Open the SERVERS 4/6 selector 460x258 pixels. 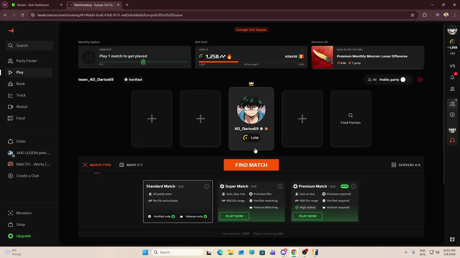point(406,165)
